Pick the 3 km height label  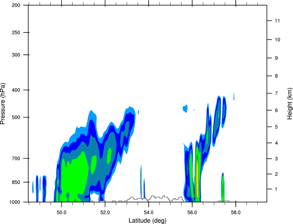click(x=276, y=159)
